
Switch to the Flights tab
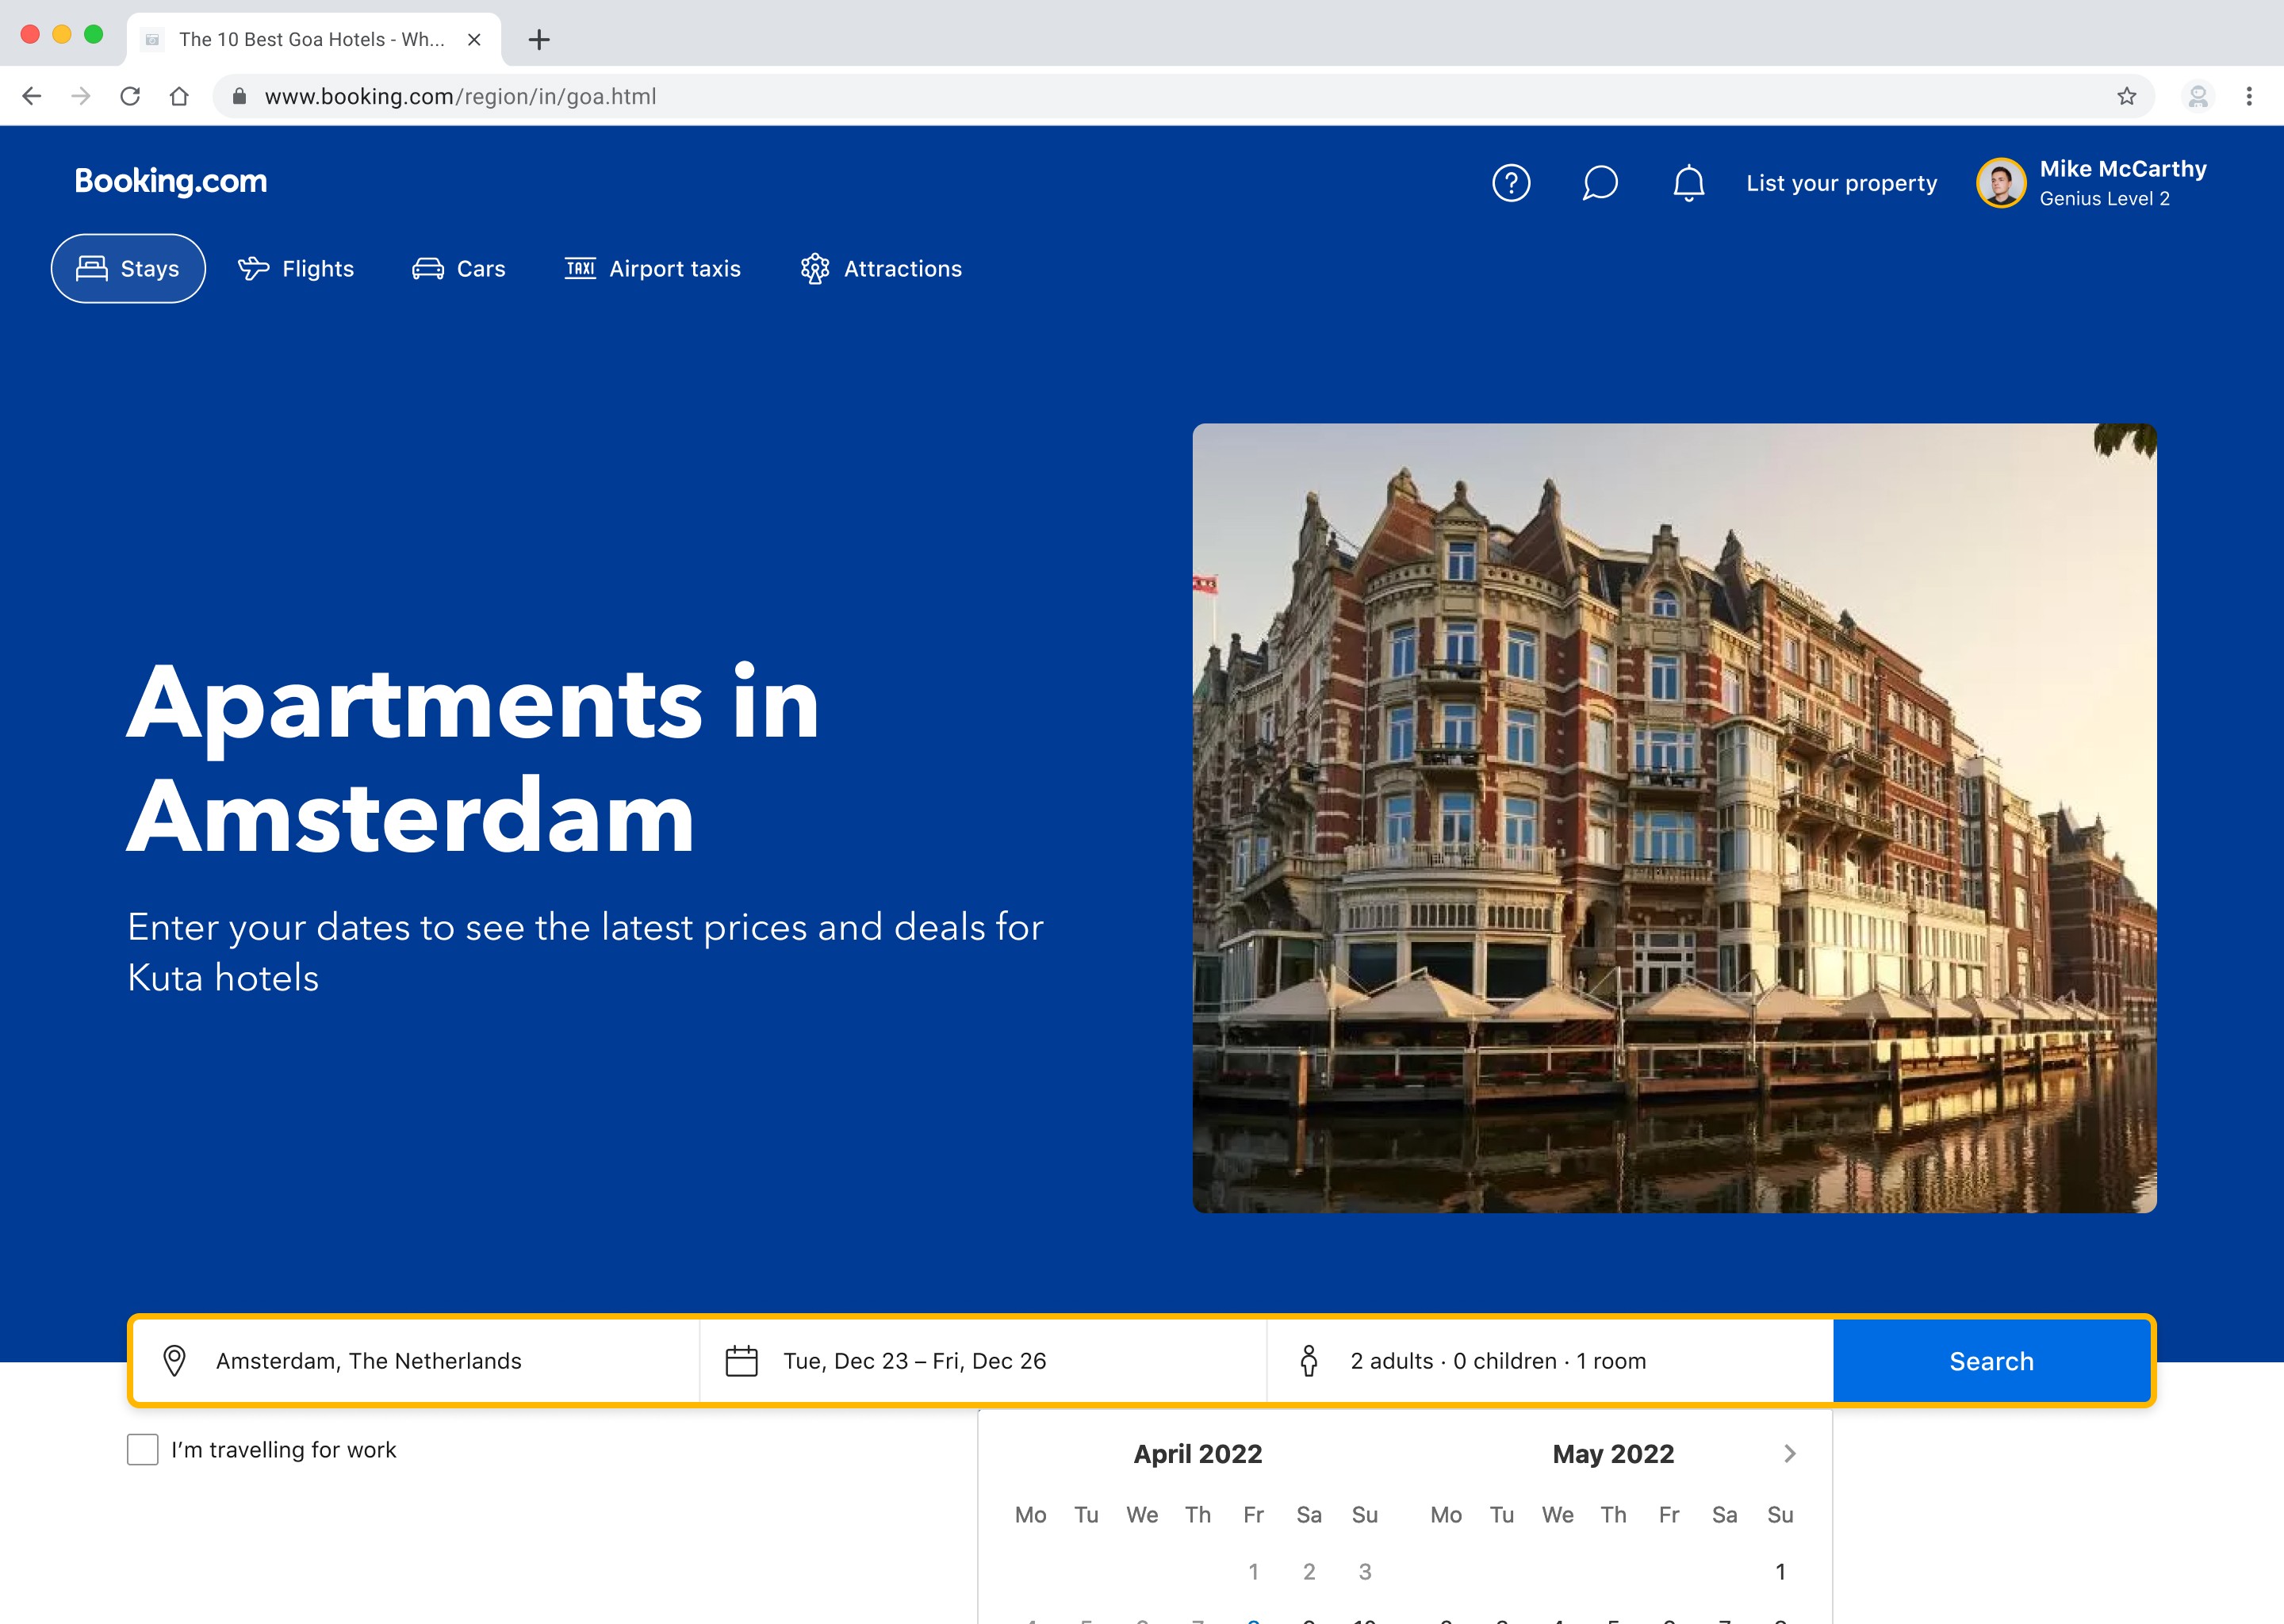point(296,269)
